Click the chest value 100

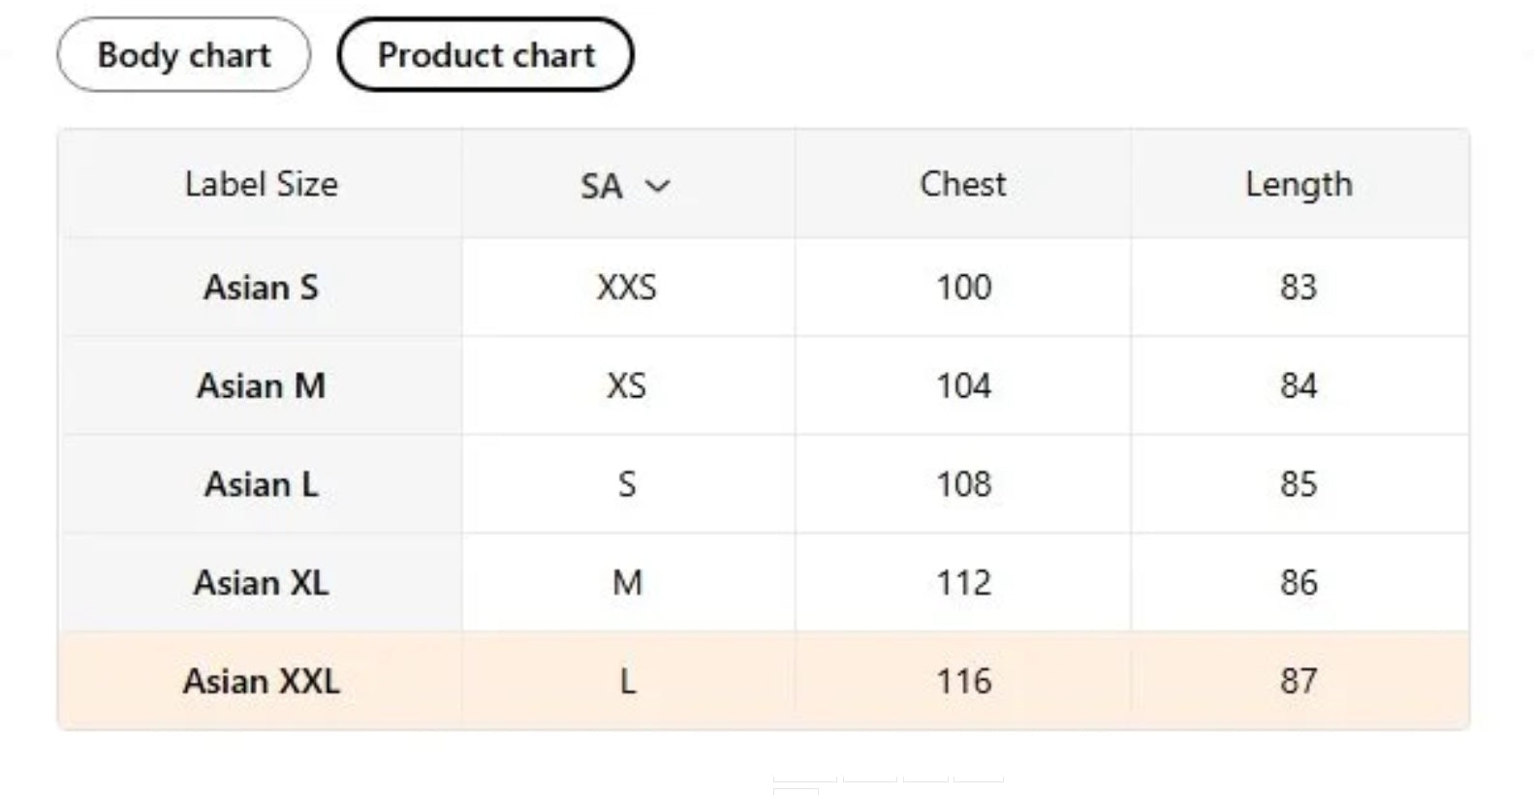[x=963, y=288]
